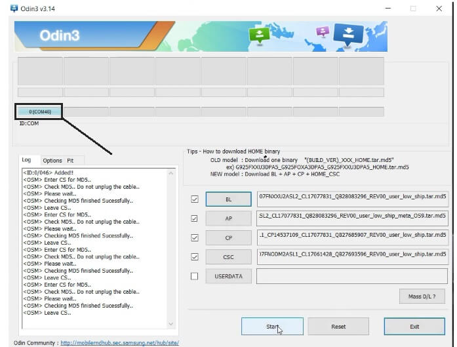Uncheck the BL file checkbox
Viewport: 457px width, 347px height.
point(194,199)
